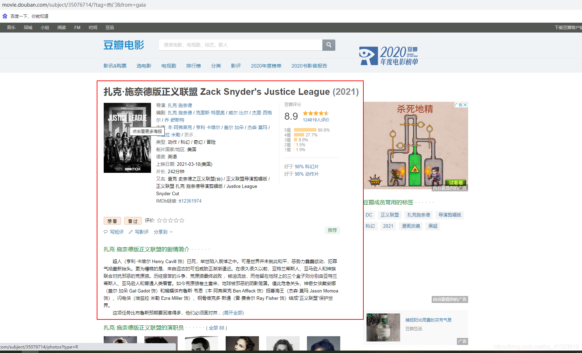Click the DC tag
The width and height of the screenshot is (582, 353).
(369, 215)
